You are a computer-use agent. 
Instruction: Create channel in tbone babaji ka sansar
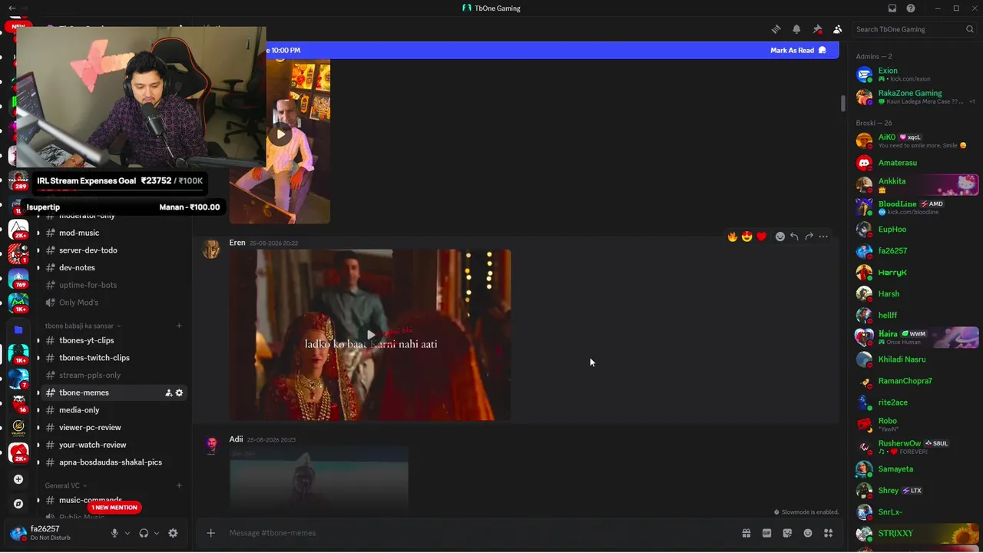[179, 326]
